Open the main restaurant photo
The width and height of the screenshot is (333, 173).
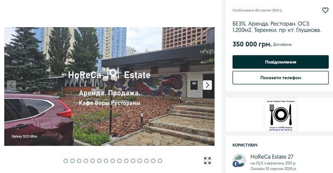pyautogui.click(x=109, y=86)
